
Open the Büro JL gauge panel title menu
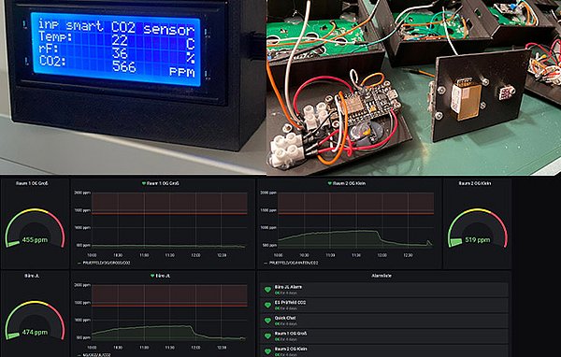[32, 276]
